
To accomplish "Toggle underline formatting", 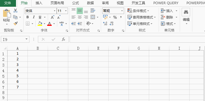I will (x=40, y=17).
